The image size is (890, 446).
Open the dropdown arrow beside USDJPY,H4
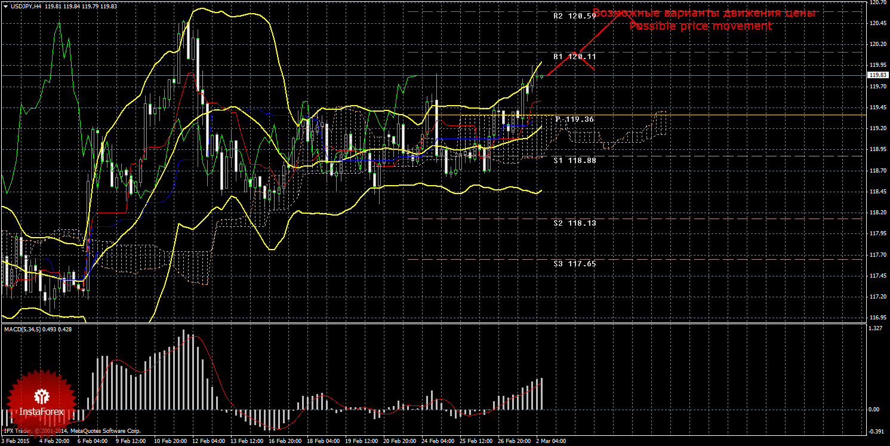[x=5, y=6]
